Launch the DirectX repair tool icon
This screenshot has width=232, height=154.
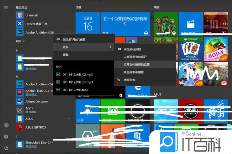pos(20,24)
